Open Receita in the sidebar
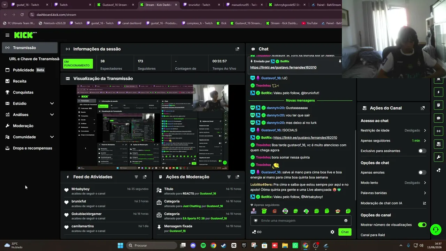Image resolution: width=446 pixels, height=251 pixels. 30,81
